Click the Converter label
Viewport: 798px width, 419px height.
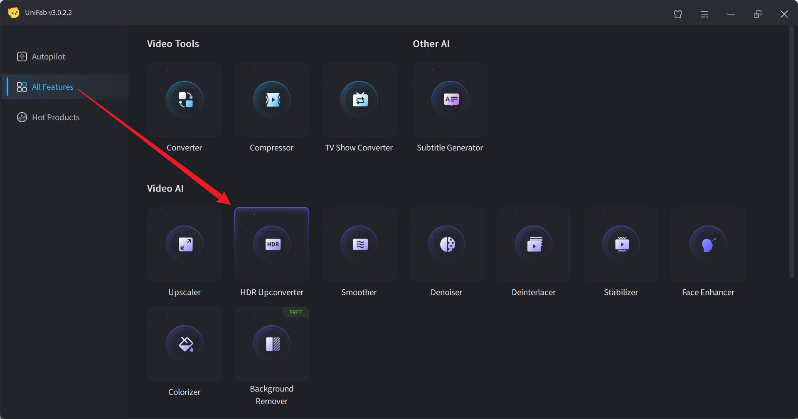point(184,148)
